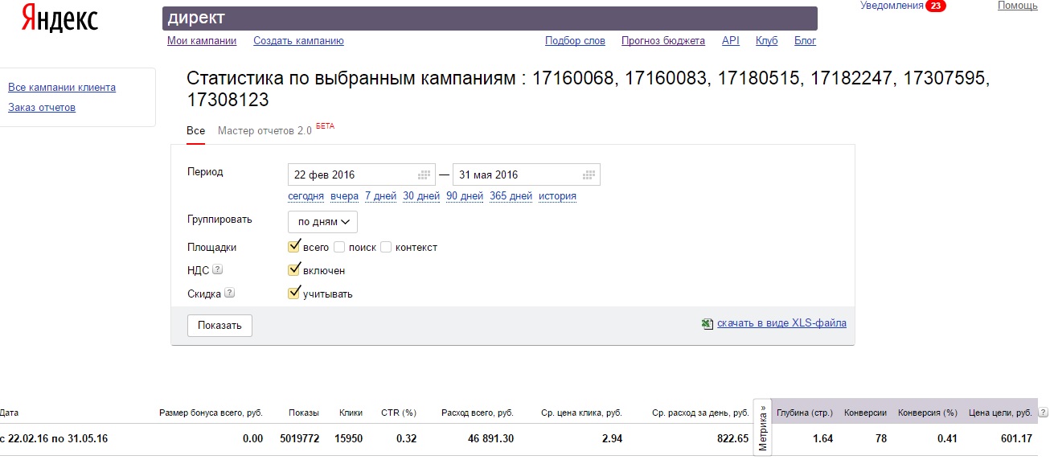Enable the «поиск» checkbox

point(339,247)
